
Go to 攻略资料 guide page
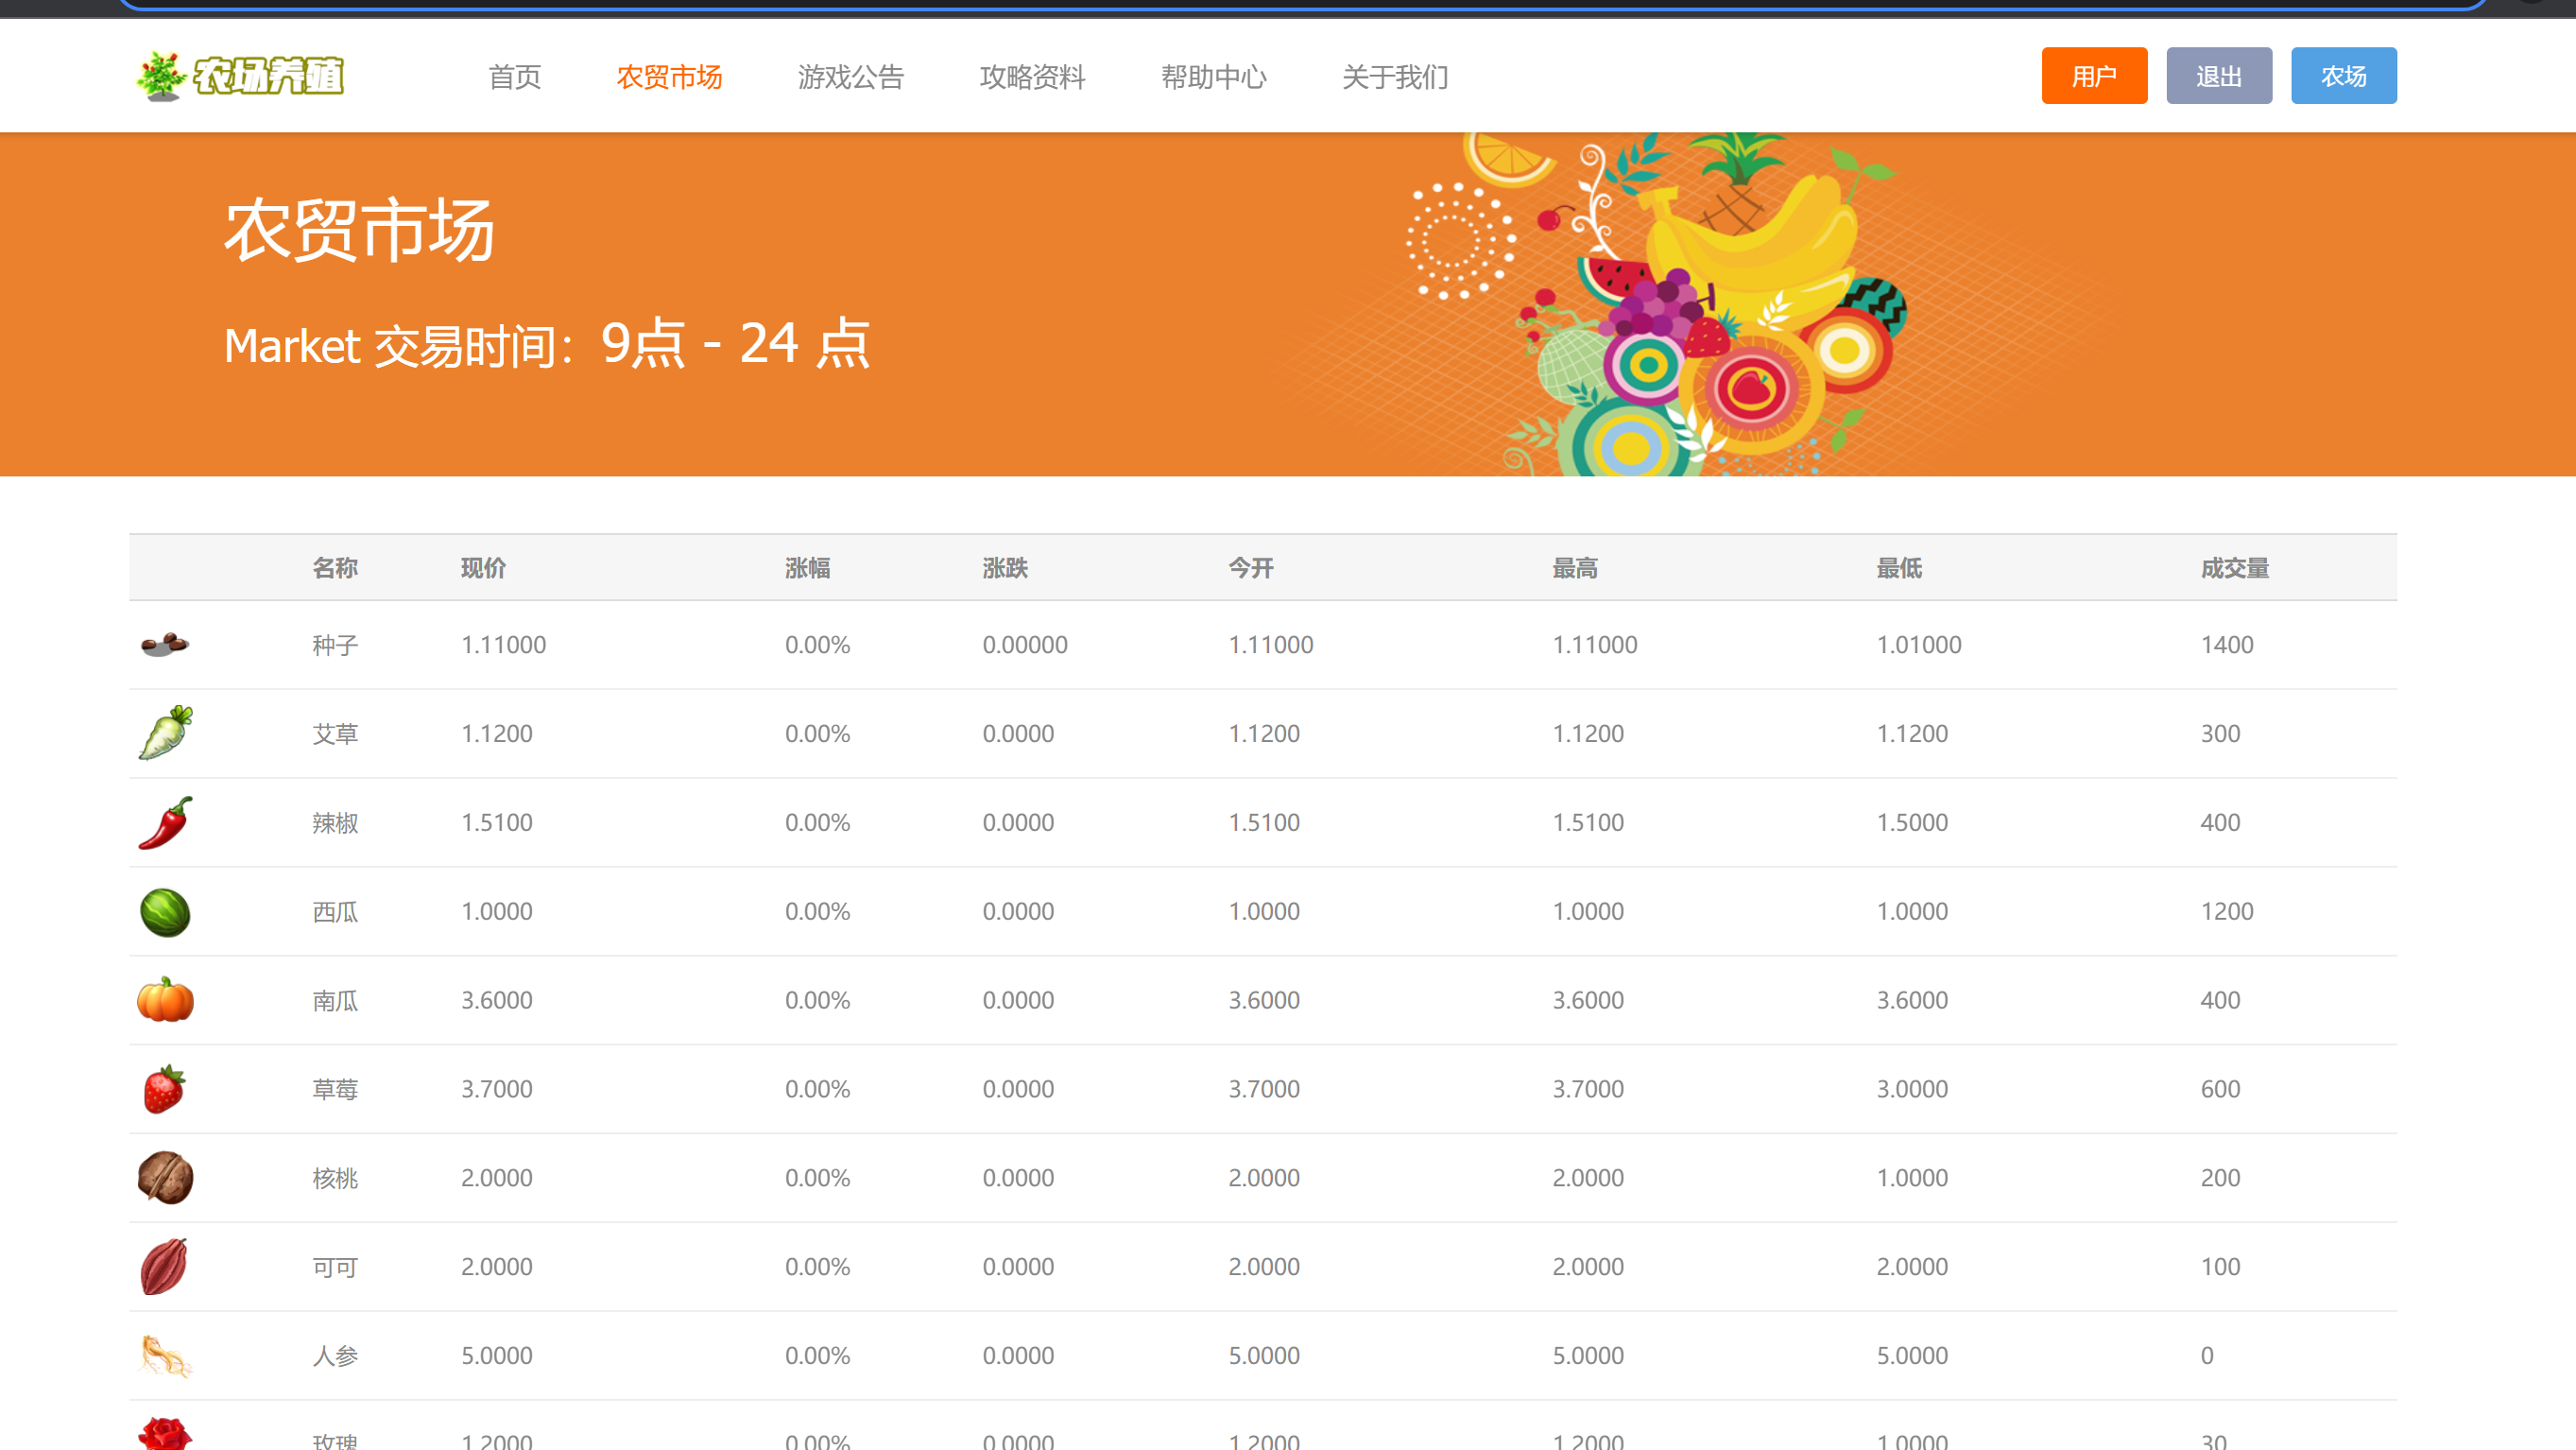(1032, 77)
